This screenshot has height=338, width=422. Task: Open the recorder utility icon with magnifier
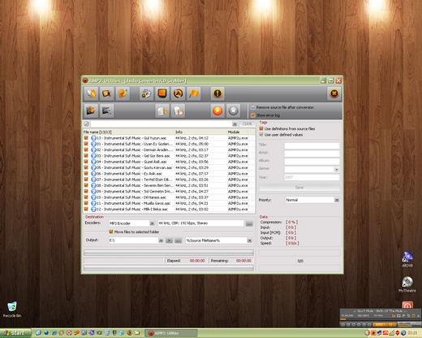click(107, 93)
